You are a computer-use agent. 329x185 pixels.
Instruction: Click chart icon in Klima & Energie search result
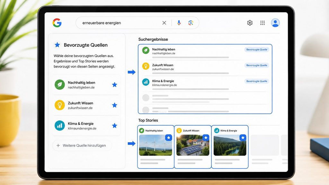tap(146, 82)
